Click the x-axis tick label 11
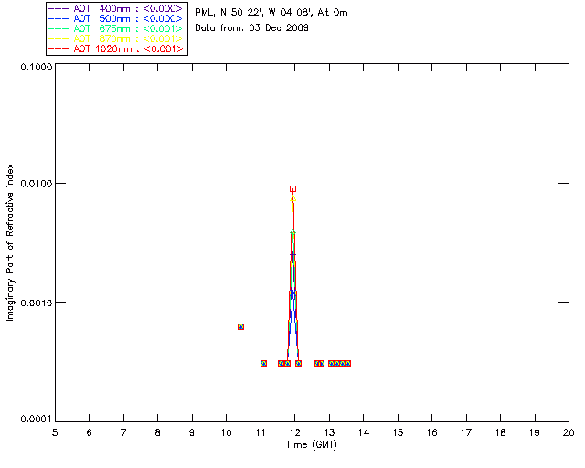 tap(261, 432)
